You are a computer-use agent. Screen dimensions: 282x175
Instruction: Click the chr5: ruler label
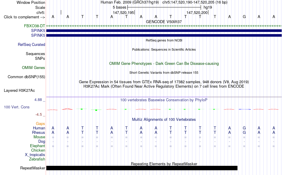41,12
